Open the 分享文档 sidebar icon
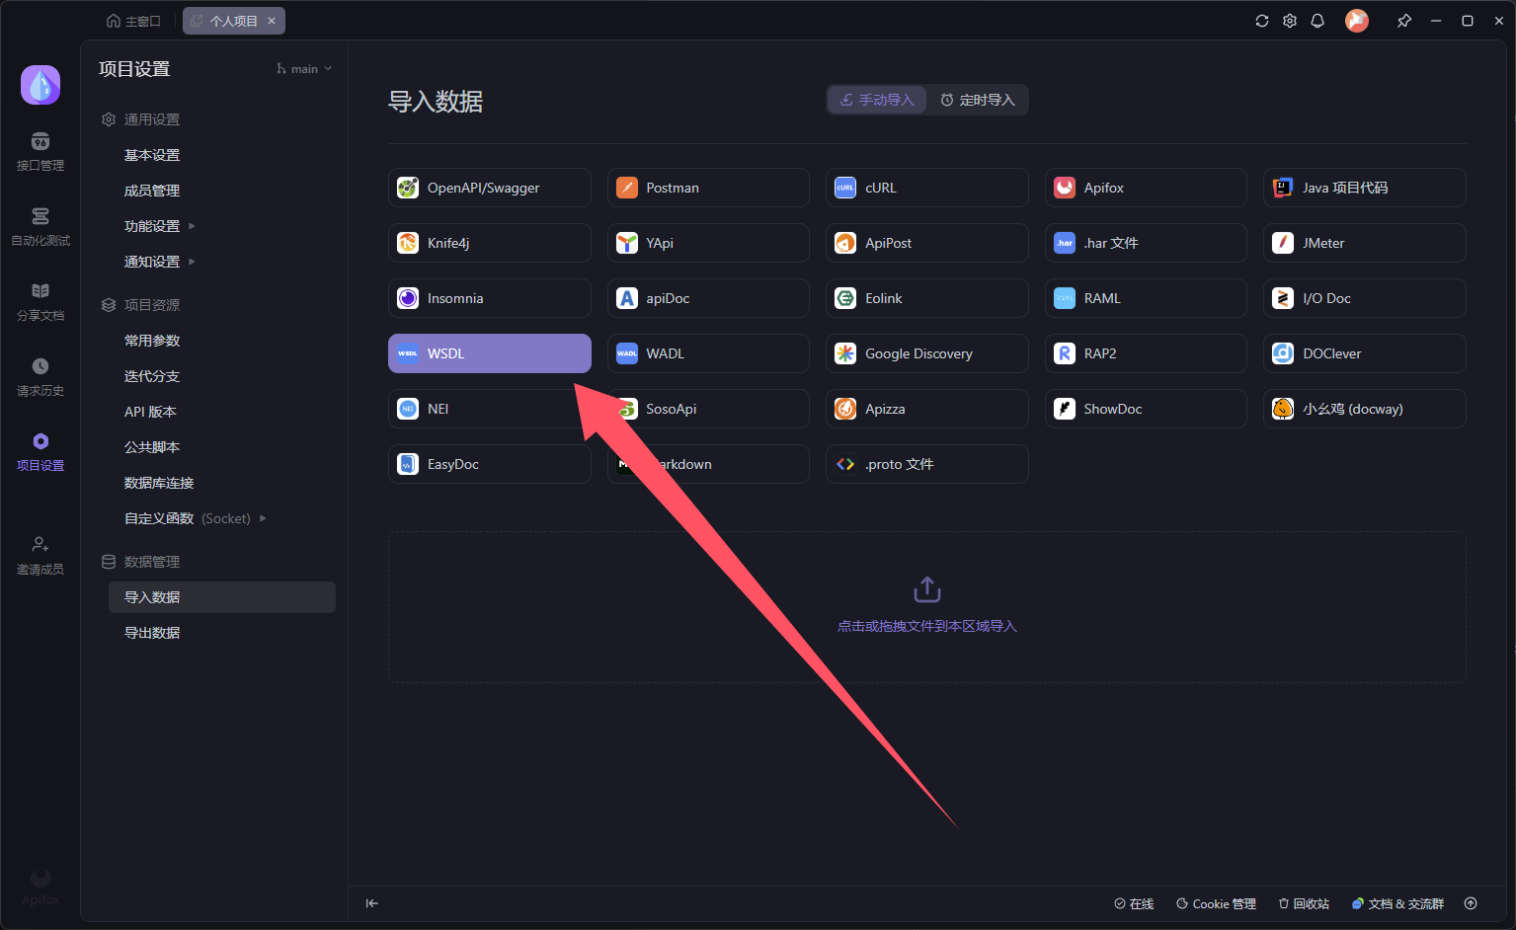 pos(40,302)
